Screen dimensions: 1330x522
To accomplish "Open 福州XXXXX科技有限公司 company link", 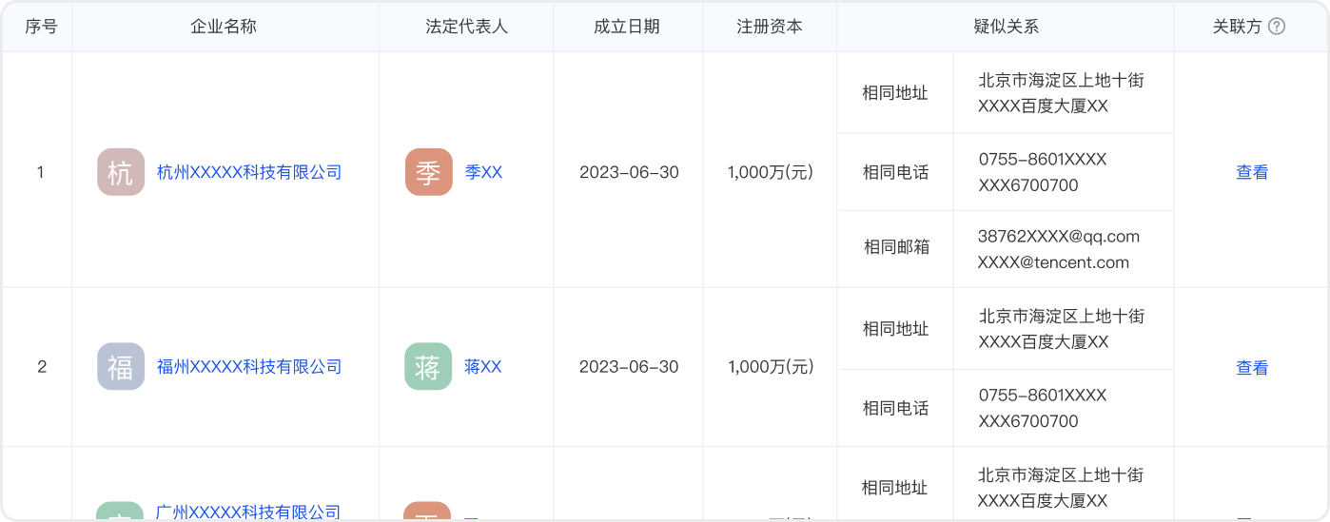I will click(248, 367).
